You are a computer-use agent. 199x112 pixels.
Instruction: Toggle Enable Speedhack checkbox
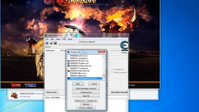tap(112, 72)
